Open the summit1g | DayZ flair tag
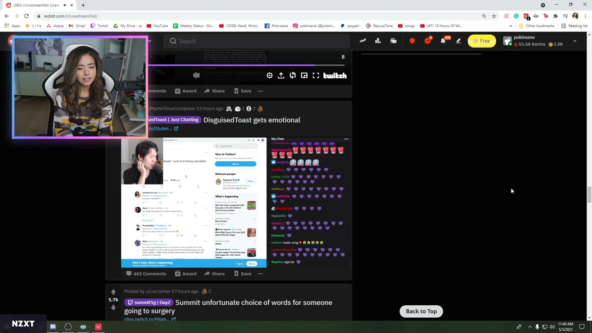The image size is (592, 333). point(148,302)
